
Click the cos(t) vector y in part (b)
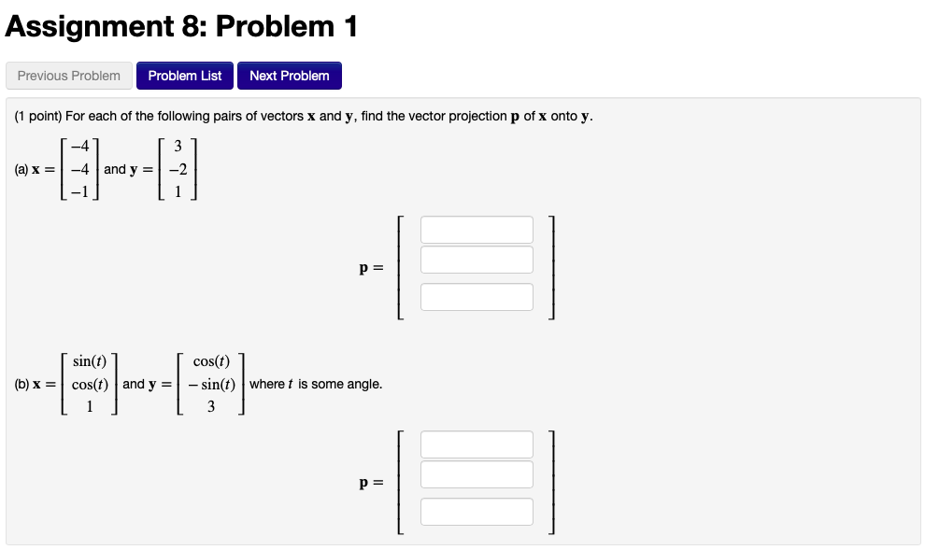(x=210, y=383)
